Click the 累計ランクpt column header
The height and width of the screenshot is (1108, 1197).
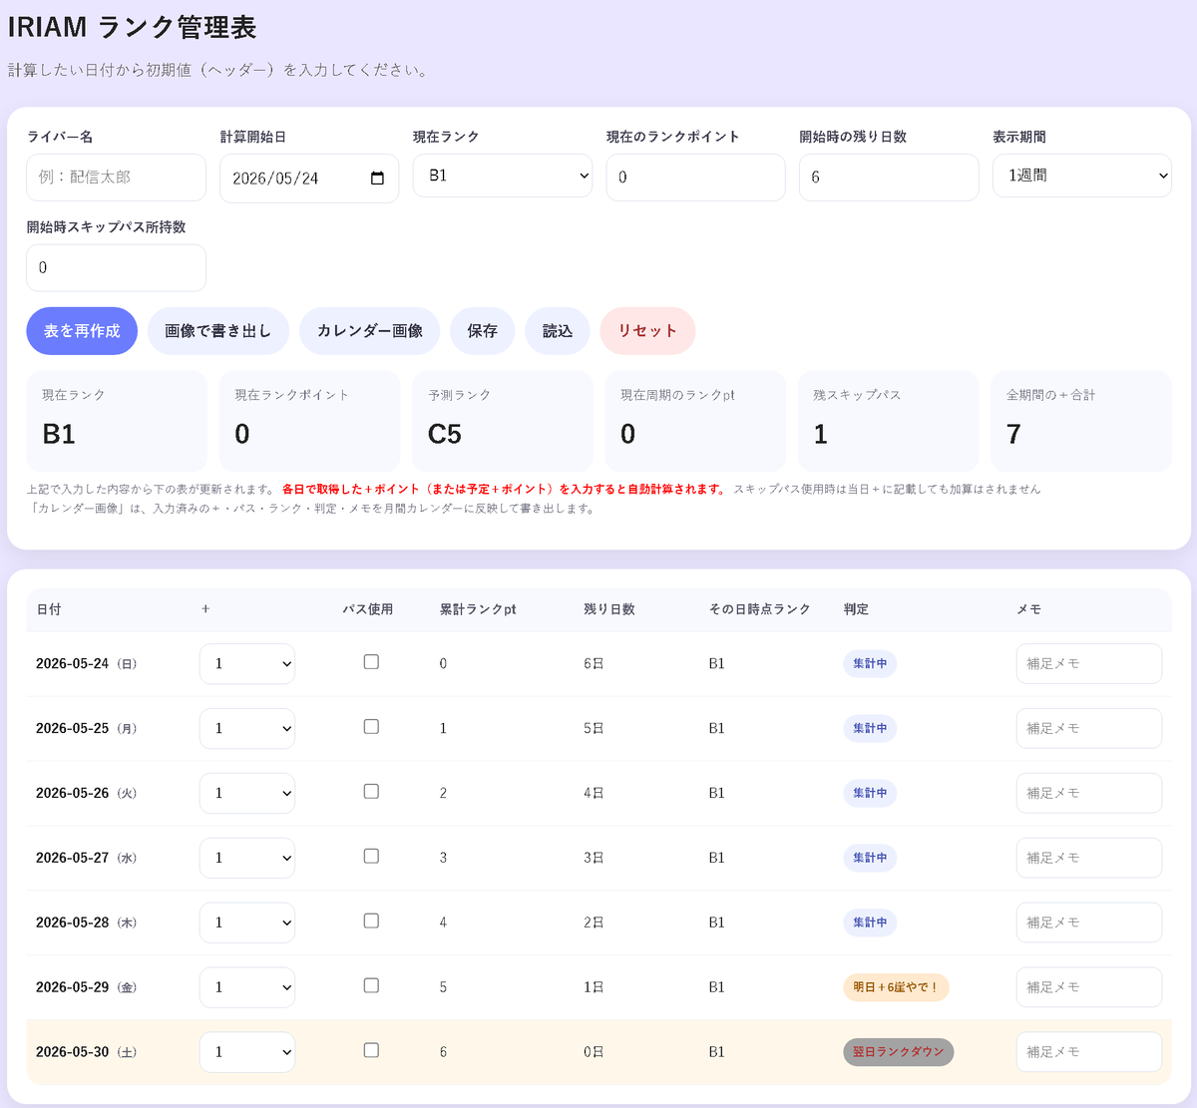coord(478,609)
